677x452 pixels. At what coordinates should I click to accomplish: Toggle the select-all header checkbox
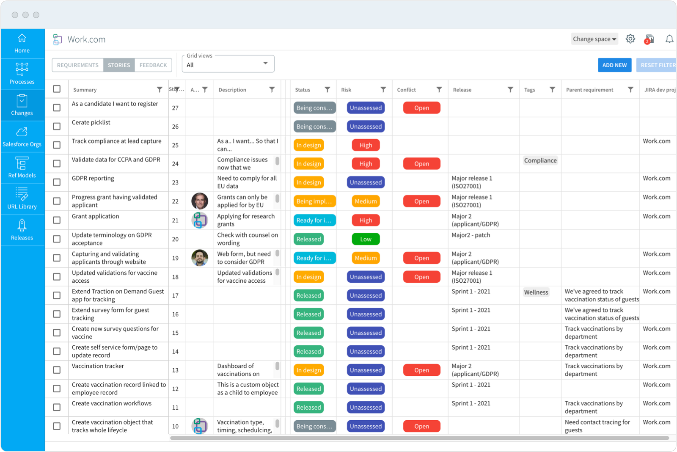pos(57,89)
